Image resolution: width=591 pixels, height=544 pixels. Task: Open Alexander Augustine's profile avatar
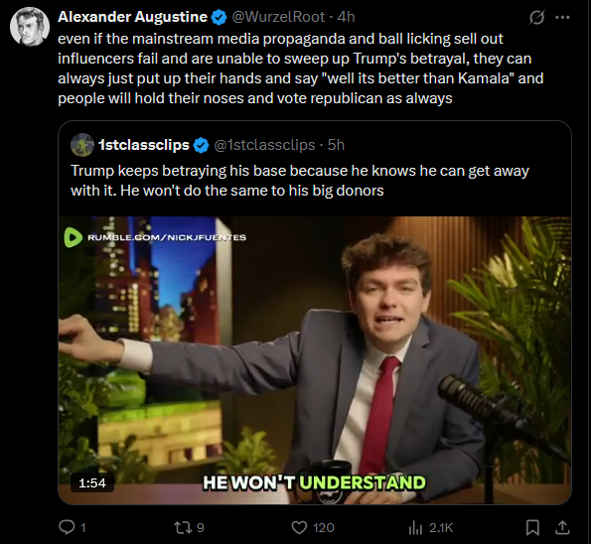(x=30, y=27)
